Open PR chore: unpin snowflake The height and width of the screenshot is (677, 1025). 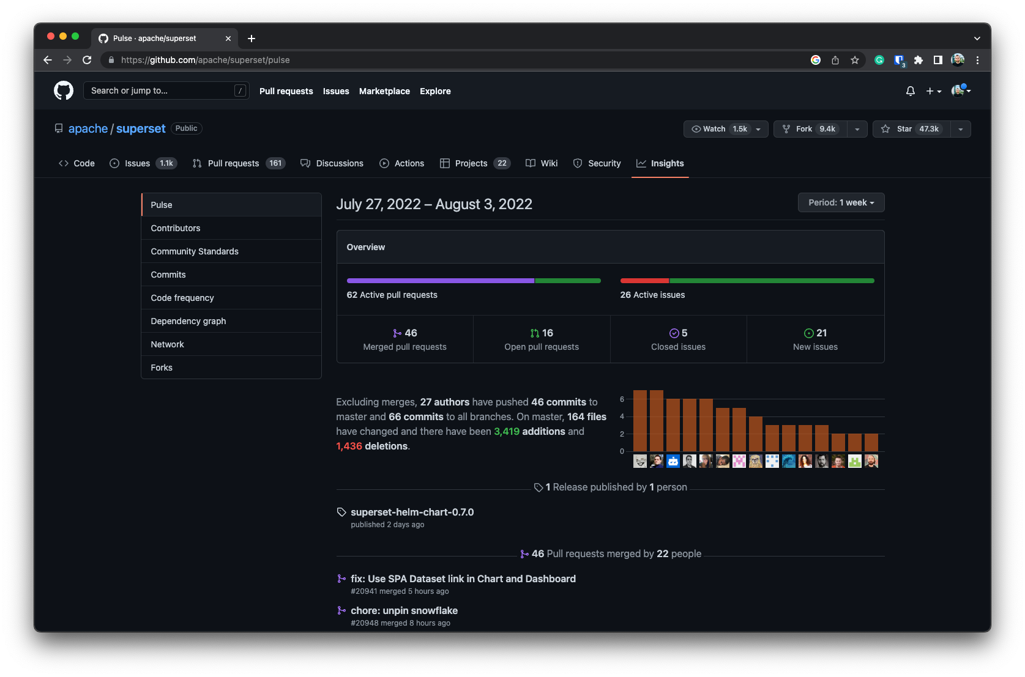pyautogui.click(x=404, y=610)
